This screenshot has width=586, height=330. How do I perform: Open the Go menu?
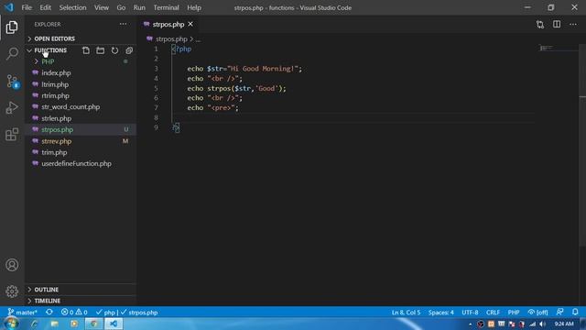click(x=121, y=7)
